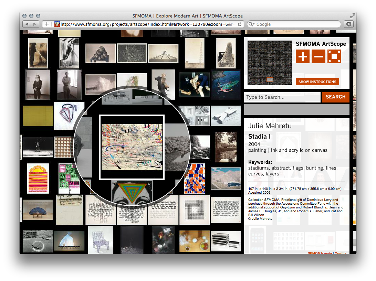Zoom out using the orange minus icon

coord(318,56)
